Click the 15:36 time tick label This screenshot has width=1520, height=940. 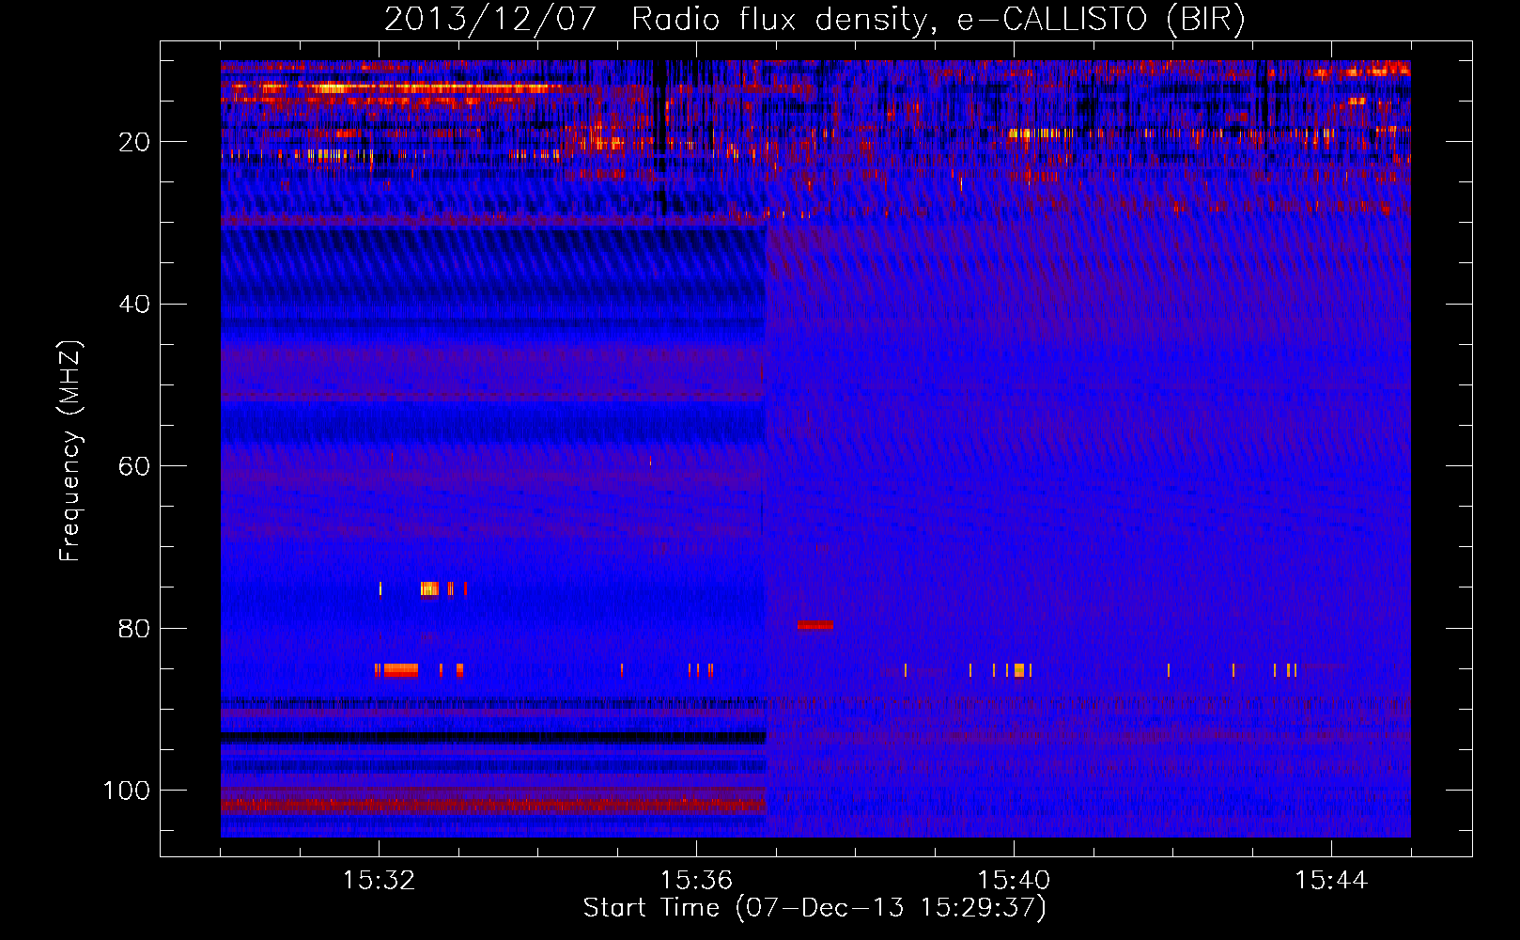click(696, 881)
